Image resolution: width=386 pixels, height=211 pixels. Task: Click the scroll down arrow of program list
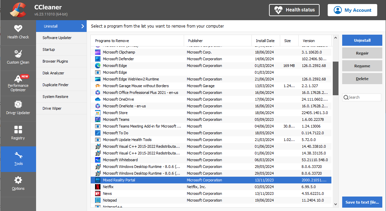[x=335, y=204]
